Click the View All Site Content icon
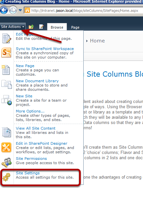143x199 pixels. pyautogui.click(x=7, y=132)
